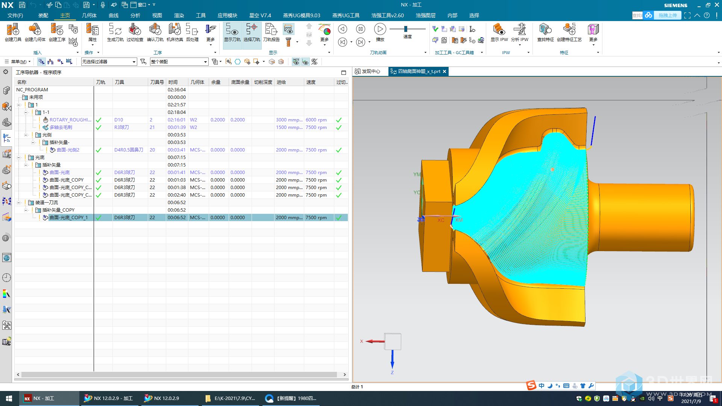Select the 曲面-光底_COPY_1 operation row
The image size is (722, 406).
point(181,218)
